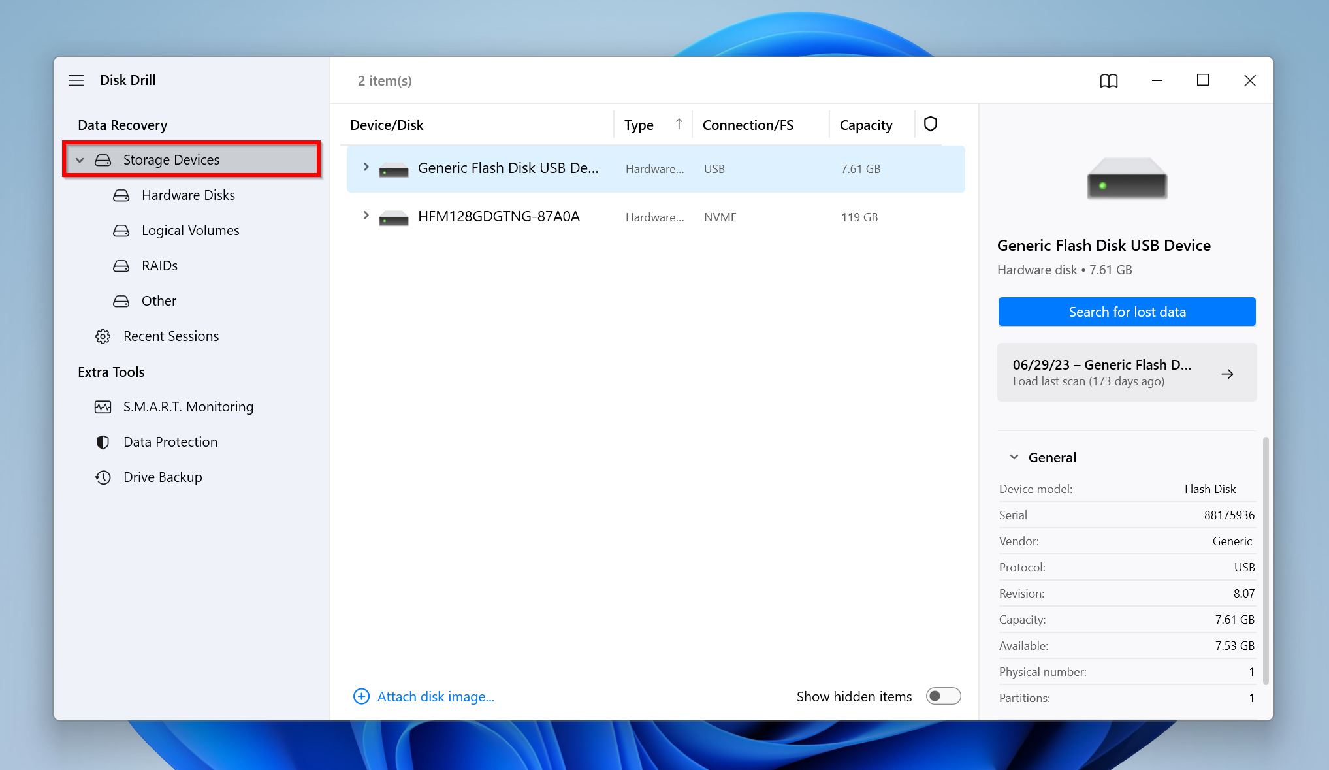
Task: Click the Generic Flash Disk drive icon
Action: [394, 169]
